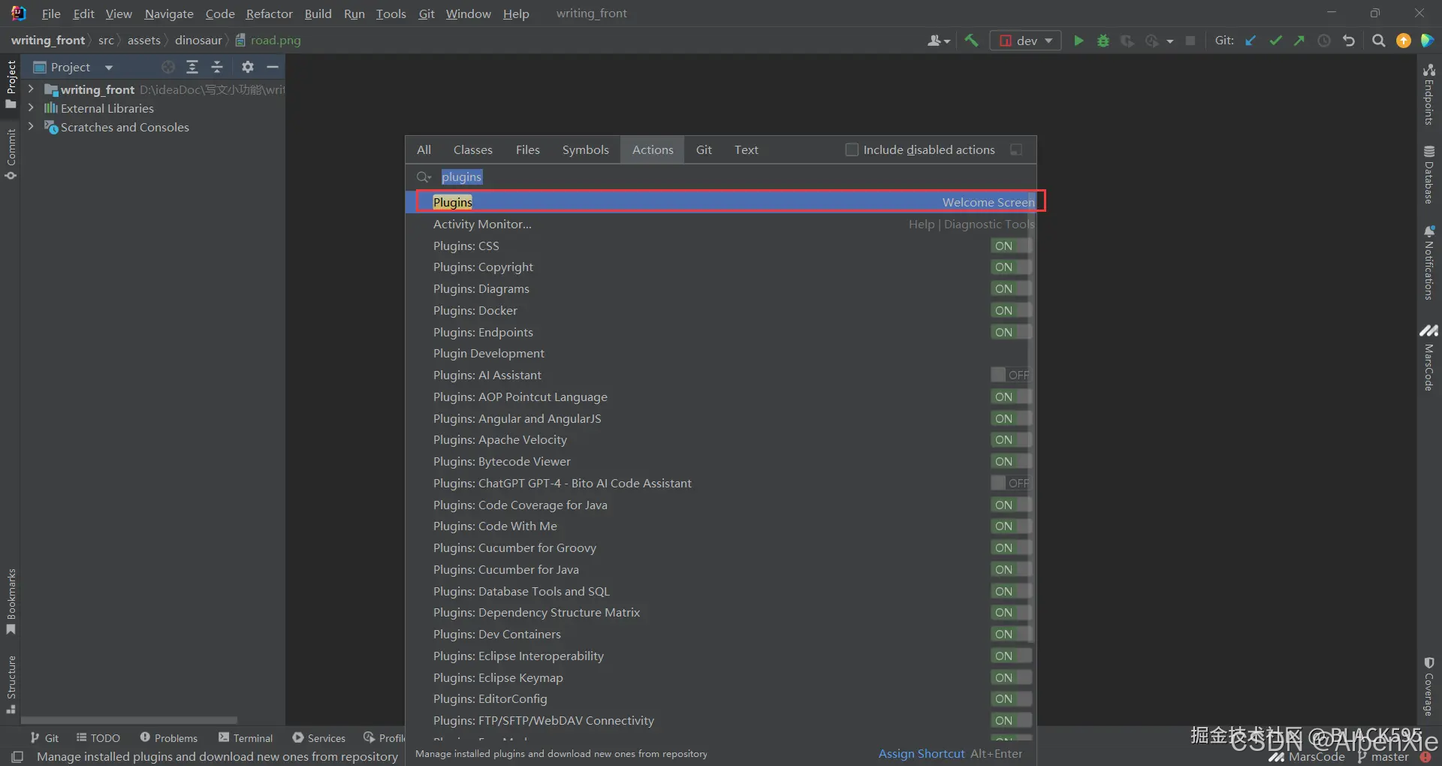Open the Coverage tool window
The width and height of the screenshot is (1442, 766).
tap(1428, 686)
